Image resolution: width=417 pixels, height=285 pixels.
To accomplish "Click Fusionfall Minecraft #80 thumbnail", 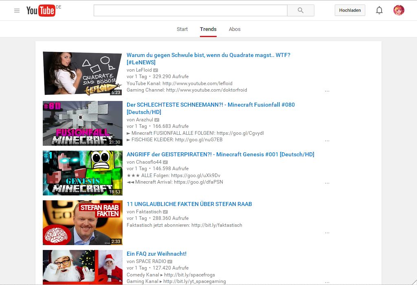I will 83,123.
